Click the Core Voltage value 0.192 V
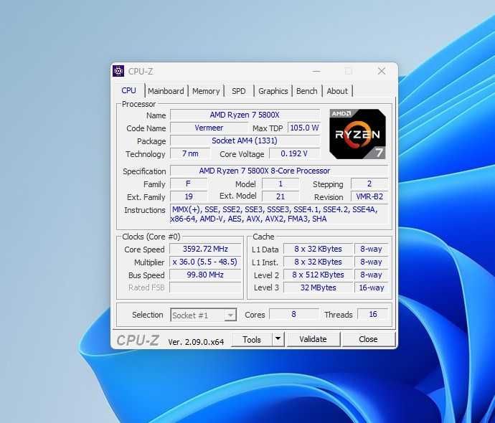Viewport: 495px width, 423px height. tap(294, 153)
